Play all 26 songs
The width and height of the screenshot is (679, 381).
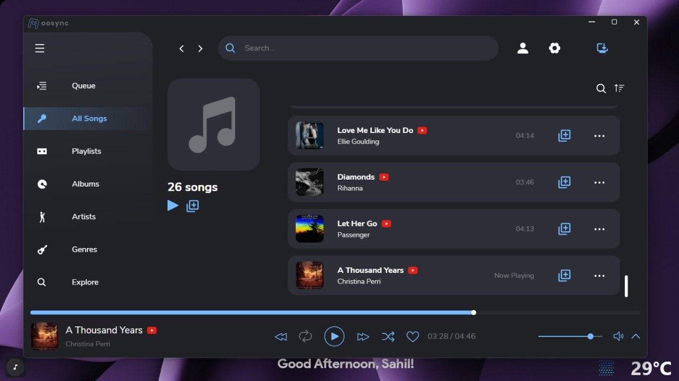click(x=173, y=206)
